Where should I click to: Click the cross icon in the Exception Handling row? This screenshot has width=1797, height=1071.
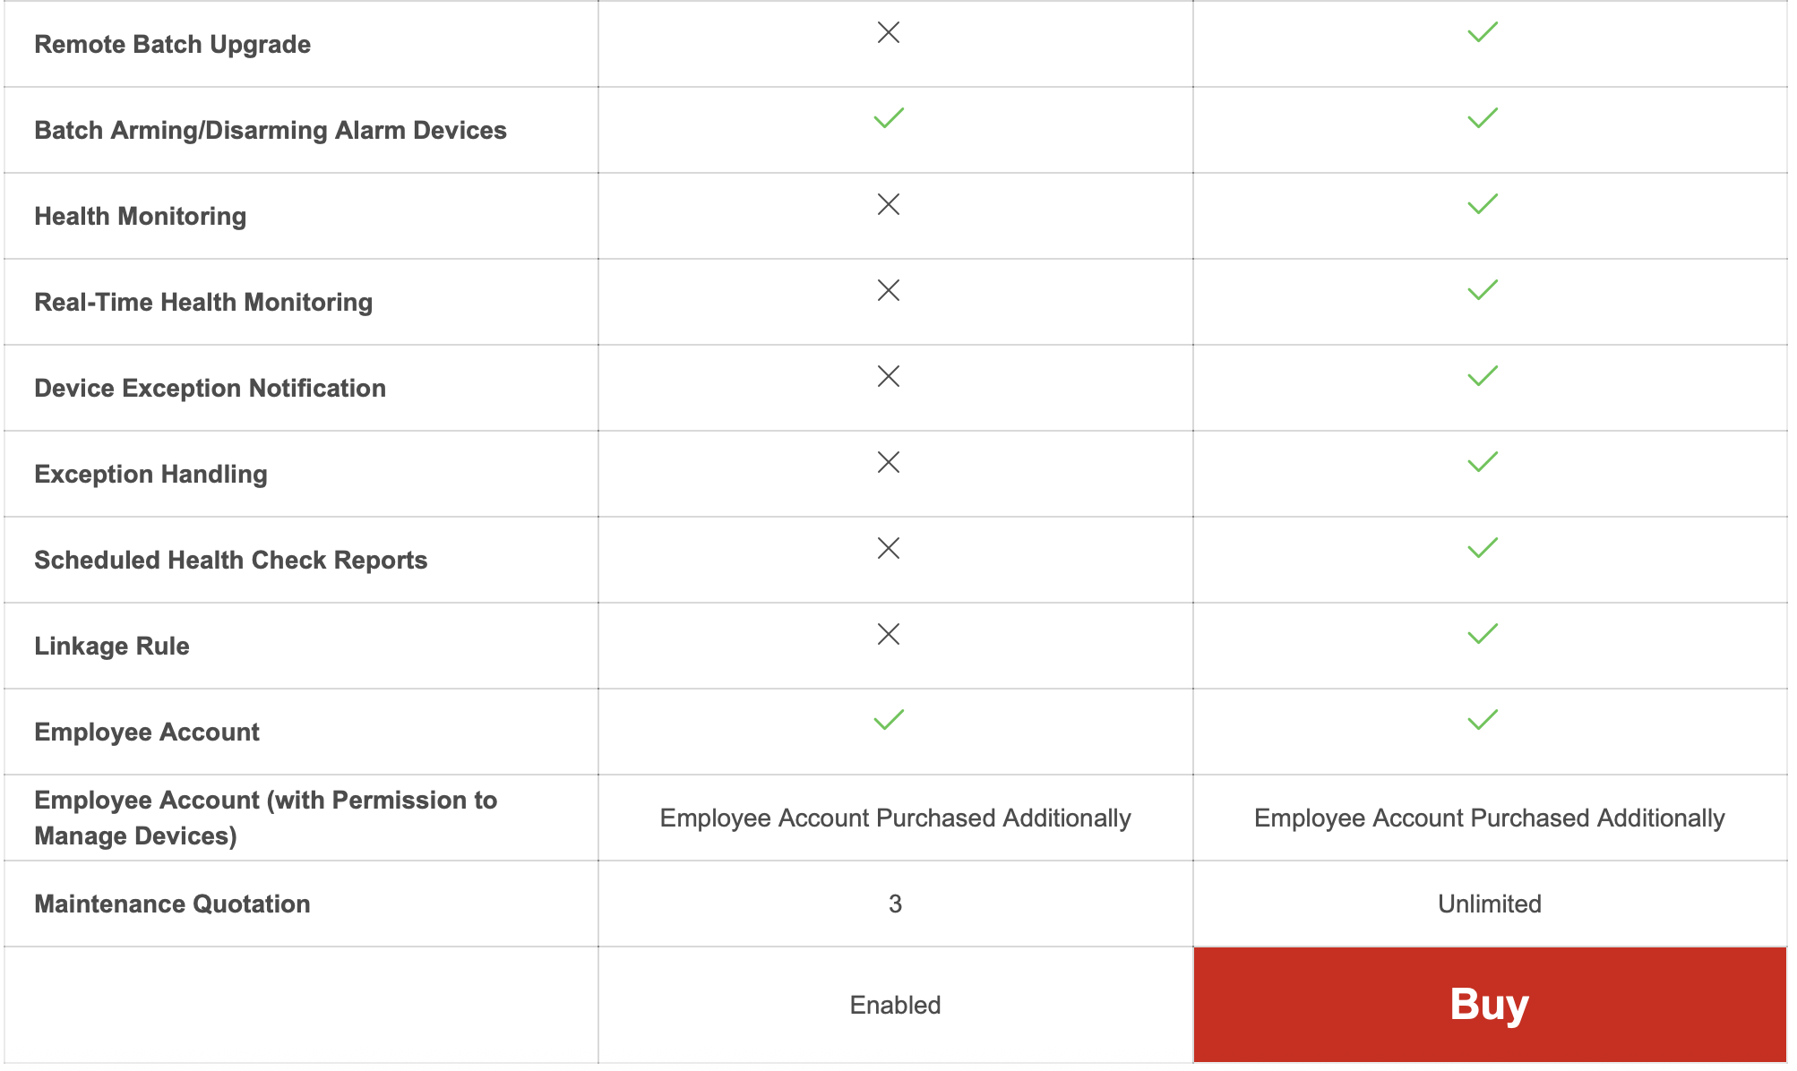coord(888,463)
